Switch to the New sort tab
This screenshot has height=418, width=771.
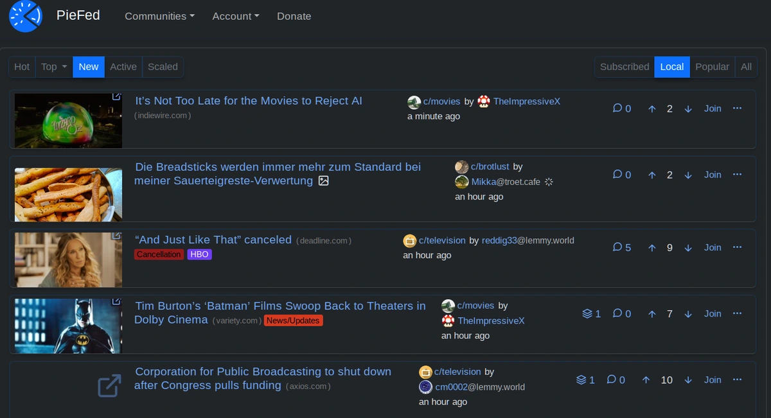pos(89,67)
